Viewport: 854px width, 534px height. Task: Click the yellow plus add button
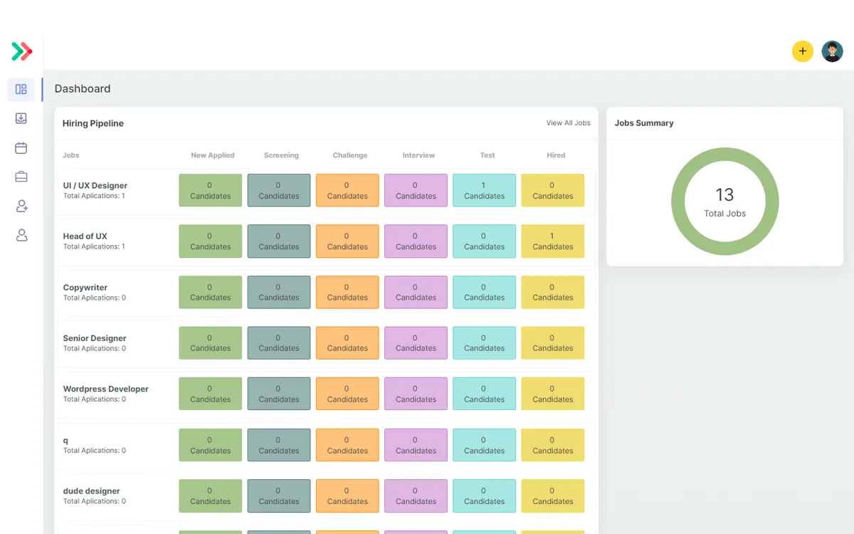(803, 51)
